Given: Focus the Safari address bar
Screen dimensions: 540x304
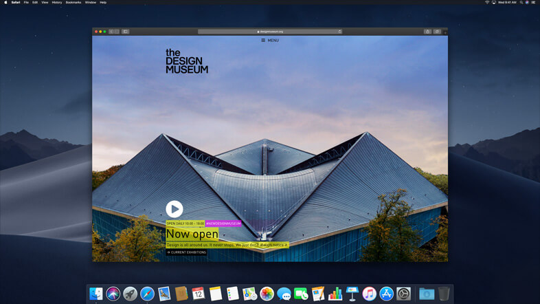Looking at the screenshot, I should coord(270,31).
